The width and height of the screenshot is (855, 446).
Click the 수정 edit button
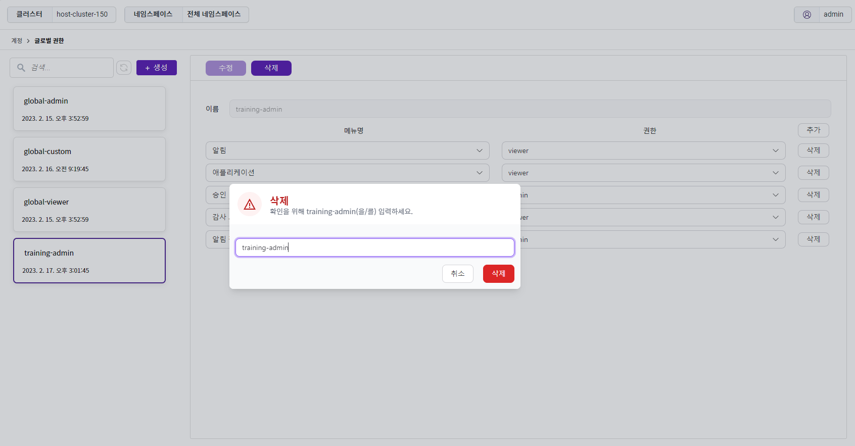click(x=226, y=68)
